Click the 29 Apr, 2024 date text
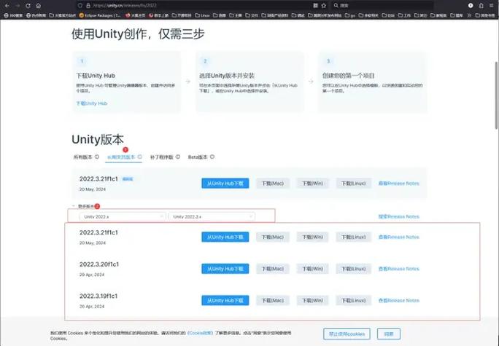Image resolution: width=499 pixels, height=346 pixels. (x=92, y=275)
